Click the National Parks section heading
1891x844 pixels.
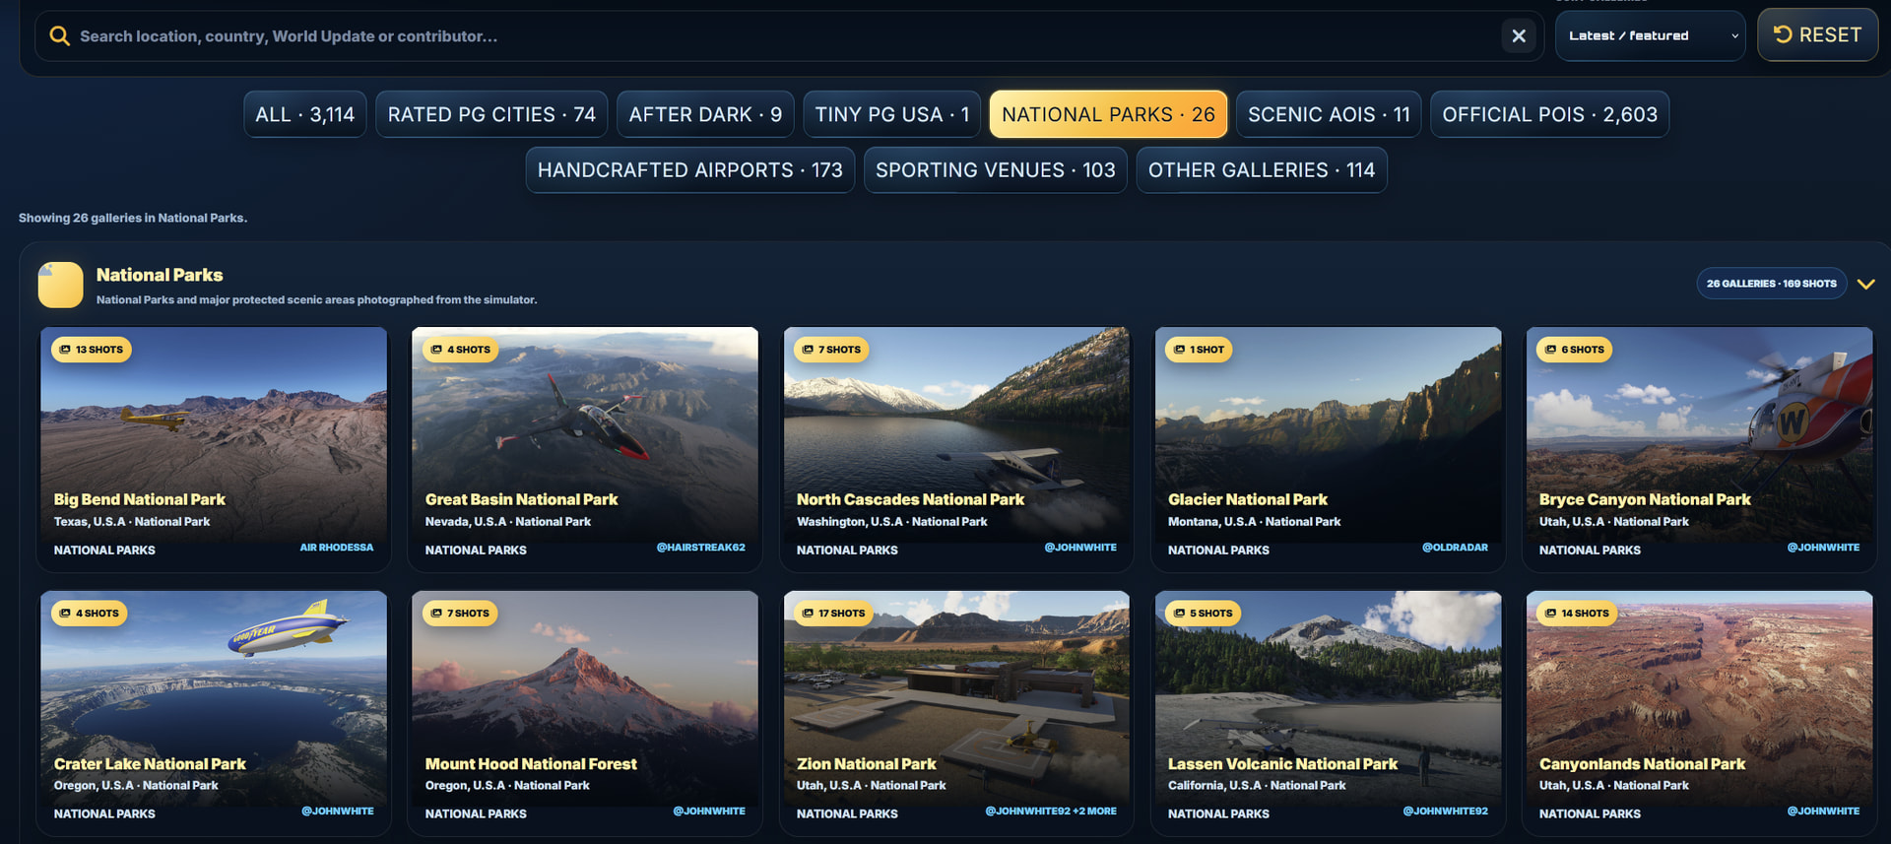pyautogui.click(x=160, y=275)
